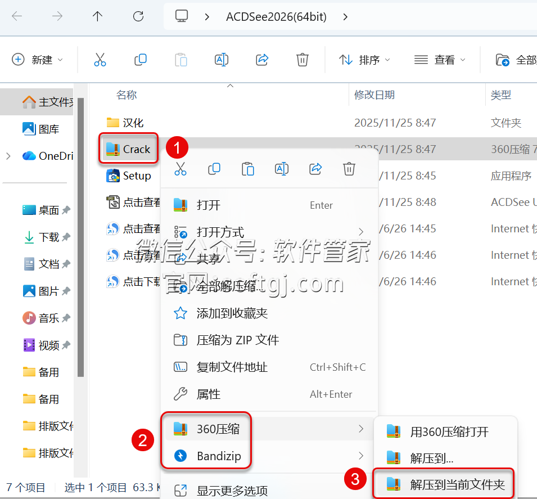This screenshot has width=537, height=499.
Task: Click the delete trash icon in context menu
Action: click(x=349, y=169)
